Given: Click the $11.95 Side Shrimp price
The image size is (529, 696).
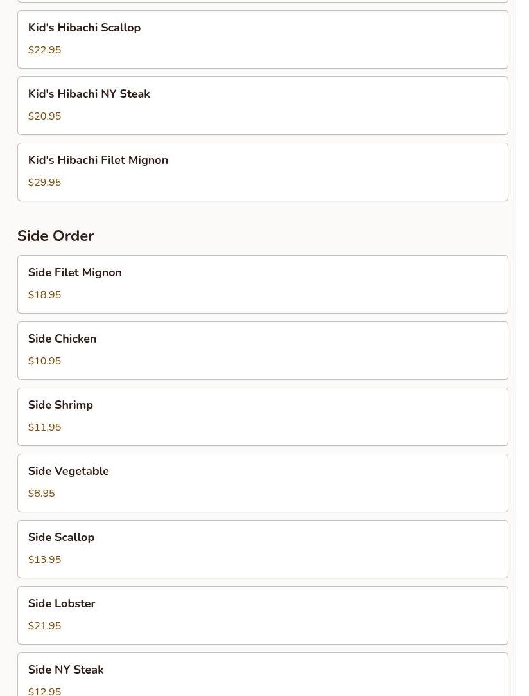Looking at the screenshot, I should coord(45,427).
